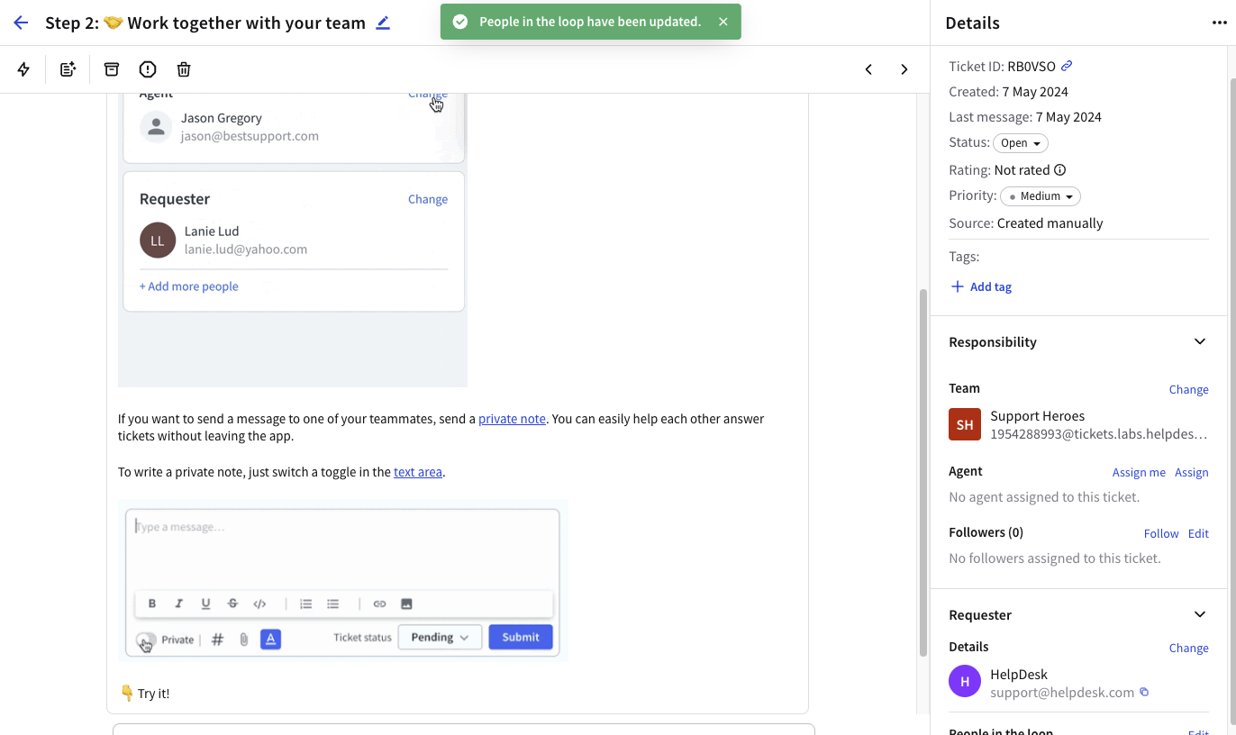Show the rating info tooltip icon
This screenshot has height=735, width=1236.
(x=1060, y=169)
